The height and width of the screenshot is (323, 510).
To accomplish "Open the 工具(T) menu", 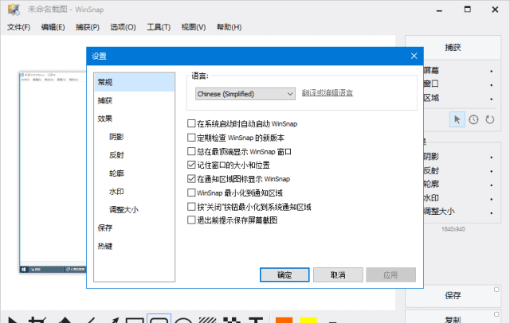I will click(159, 27).
